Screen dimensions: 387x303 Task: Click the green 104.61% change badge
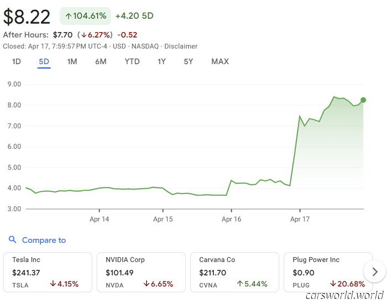point(85,16)
